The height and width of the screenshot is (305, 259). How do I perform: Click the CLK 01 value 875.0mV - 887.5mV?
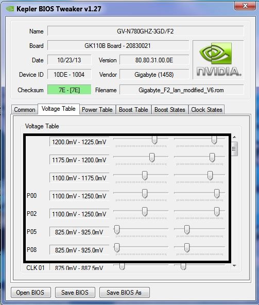tap(79, 267)
